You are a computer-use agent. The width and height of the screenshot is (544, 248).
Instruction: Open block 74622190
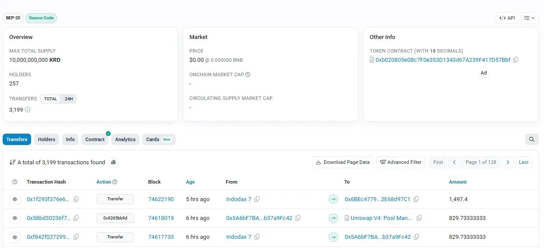(x=161, y=199)
